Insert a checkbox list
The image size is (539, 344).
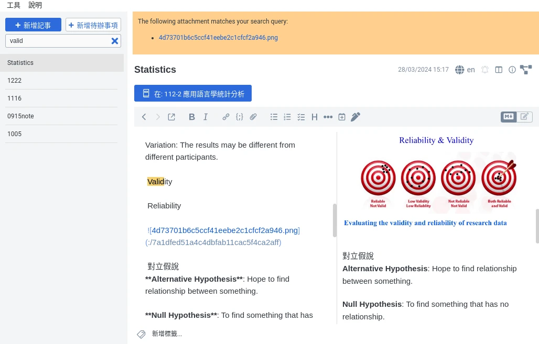(301, 117)
